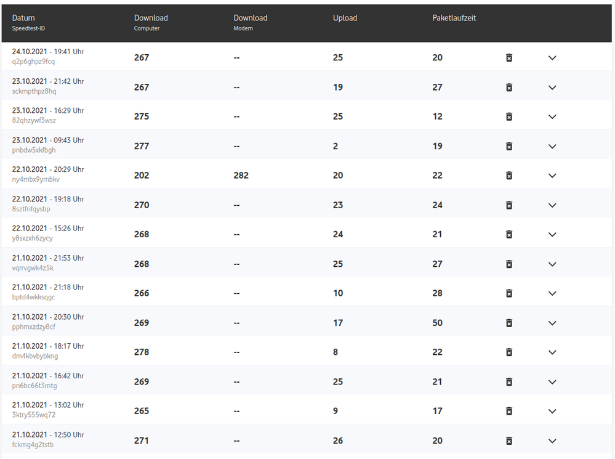This screenshot has height=459, width=615.
Task: Delete the 21.10.2021 20:30 Uhr result
Action: click(509, 323)
